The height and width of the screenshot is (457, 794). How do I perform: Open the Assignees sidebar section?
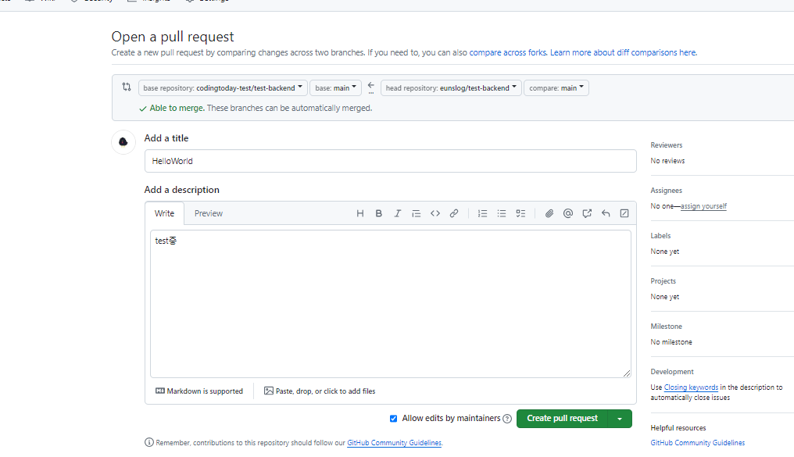coord(667,191)
